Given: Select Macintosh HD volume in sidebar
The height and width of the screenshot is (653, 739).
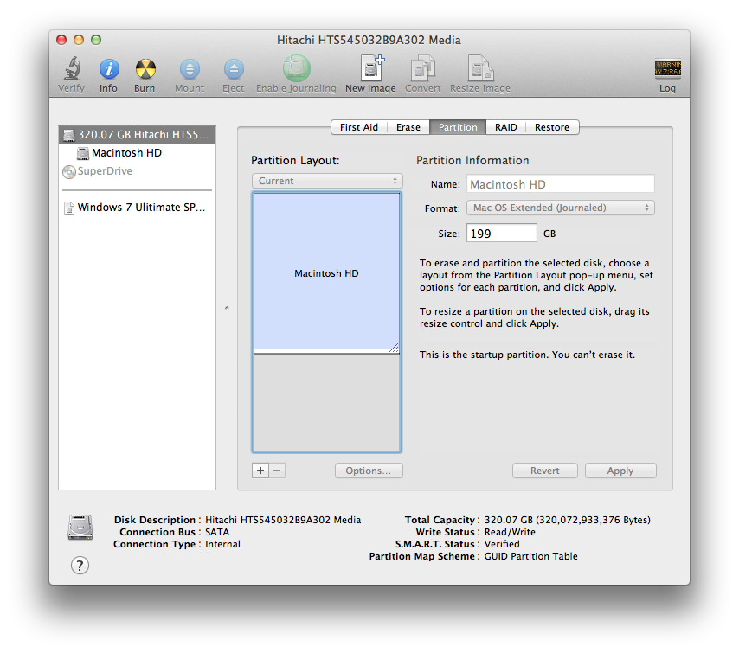Looking at the screenshot, I should (137, 152).
